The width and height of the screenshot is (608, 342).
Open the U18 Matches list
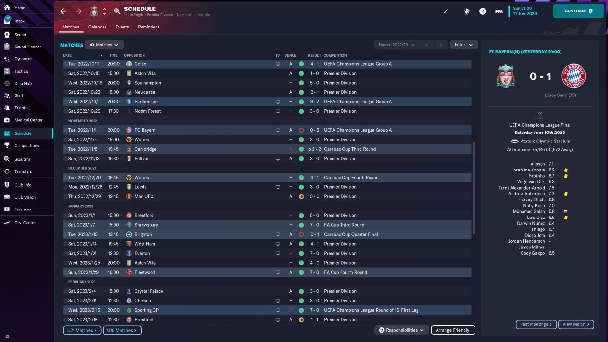point(122,330)
